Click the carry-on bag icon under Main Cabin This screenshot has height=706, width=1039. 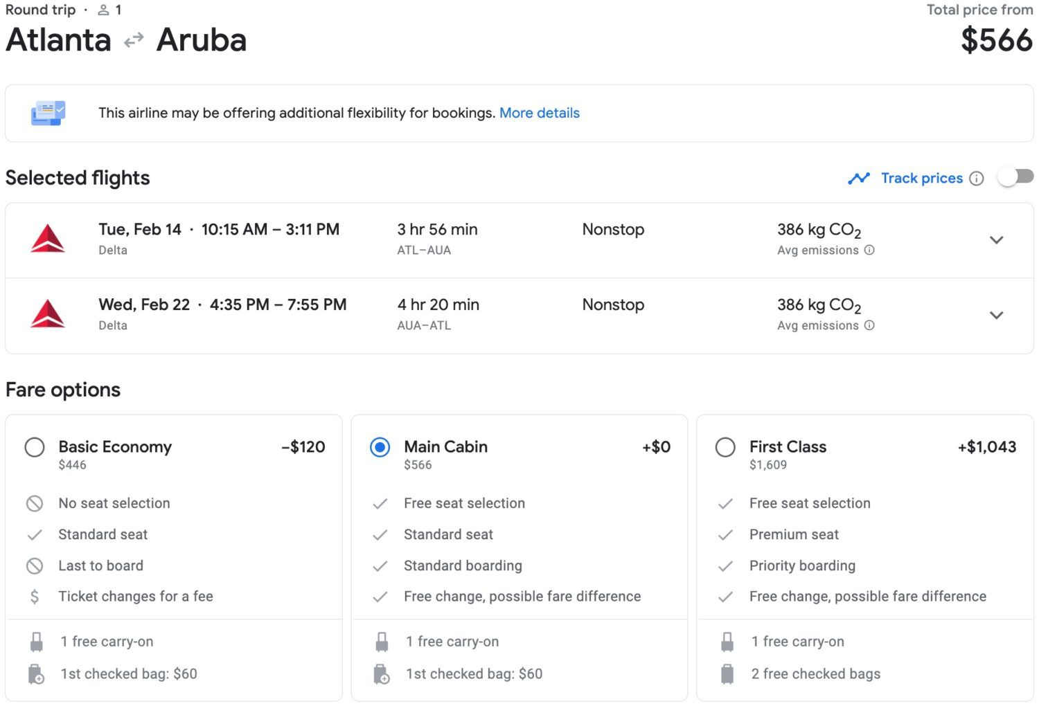382,641
